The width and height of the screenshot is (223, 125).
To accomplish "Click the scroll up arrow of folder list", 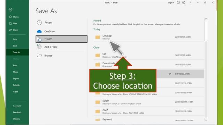I will tap(206, 20).
